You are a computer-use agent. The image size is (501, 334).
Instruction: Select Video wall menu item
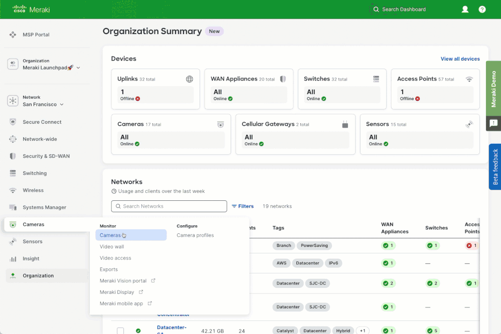tap(112, 246)
